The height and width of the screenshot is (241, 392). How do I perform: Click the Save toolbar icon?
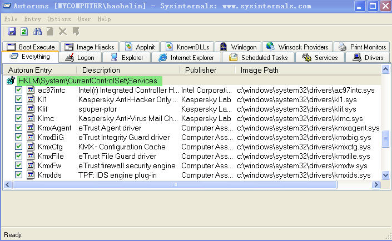click(12, 32)
